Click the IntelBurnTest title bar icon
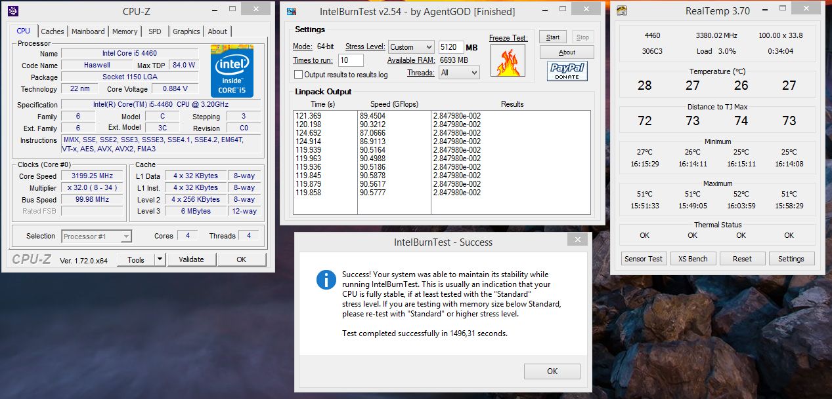This screenshot has height=399, width=832. pyautogui.click(x=293, y=11)
